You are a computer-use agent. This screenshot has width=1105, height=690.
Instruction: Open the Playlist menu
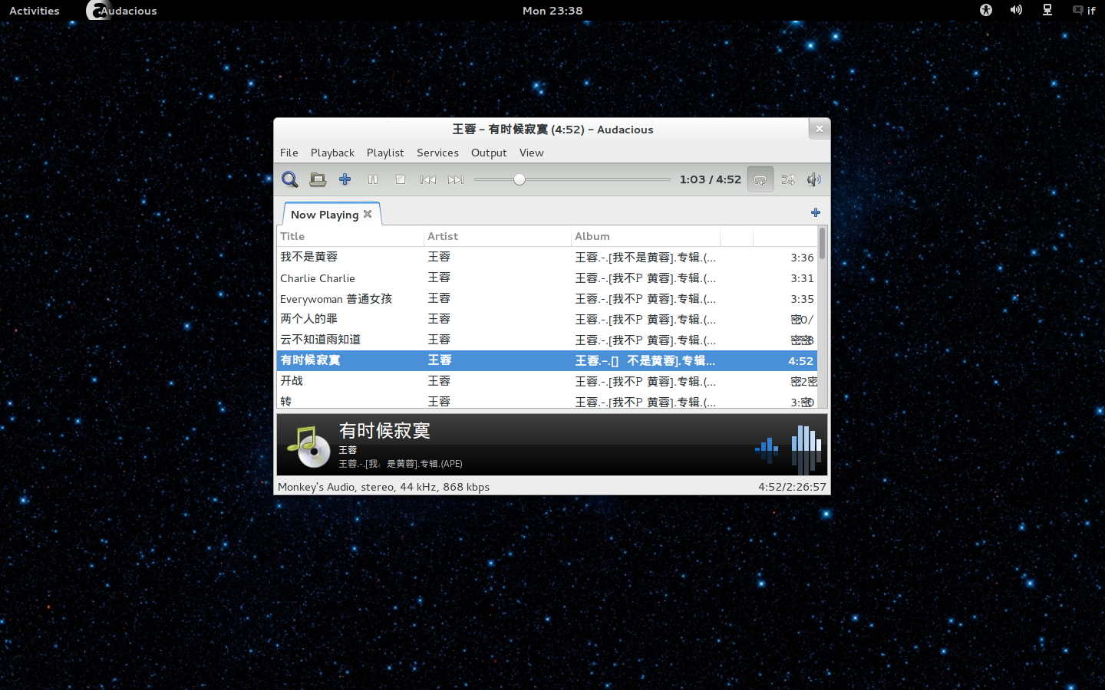click(x=385, y=153)
